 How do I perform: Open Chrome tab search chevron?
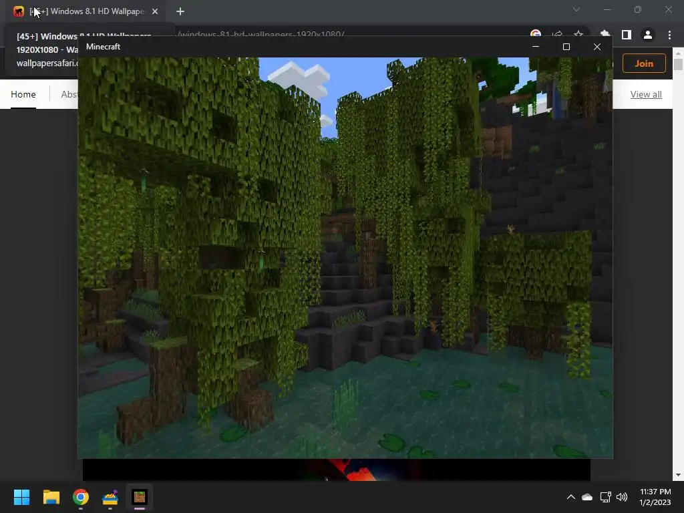point(576,9)
